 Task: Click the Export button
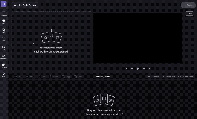click(x=188, y=5)
